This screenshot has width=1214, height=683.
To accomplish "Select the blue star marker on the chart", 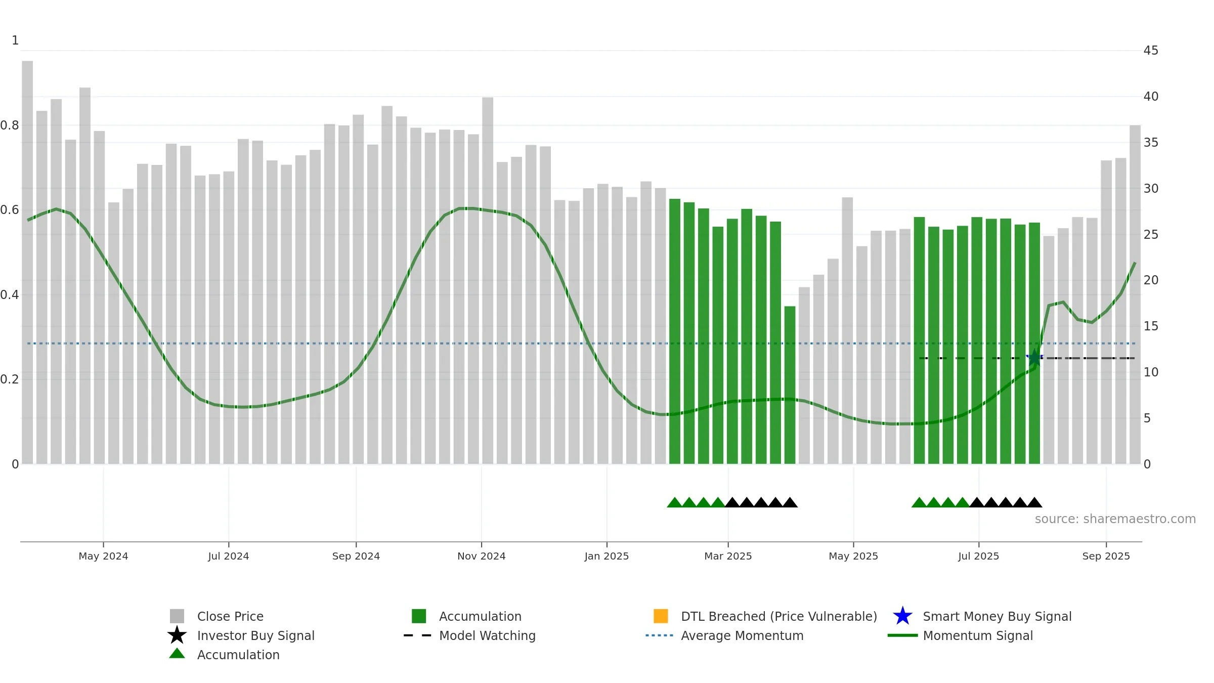I will [1035, 358].
